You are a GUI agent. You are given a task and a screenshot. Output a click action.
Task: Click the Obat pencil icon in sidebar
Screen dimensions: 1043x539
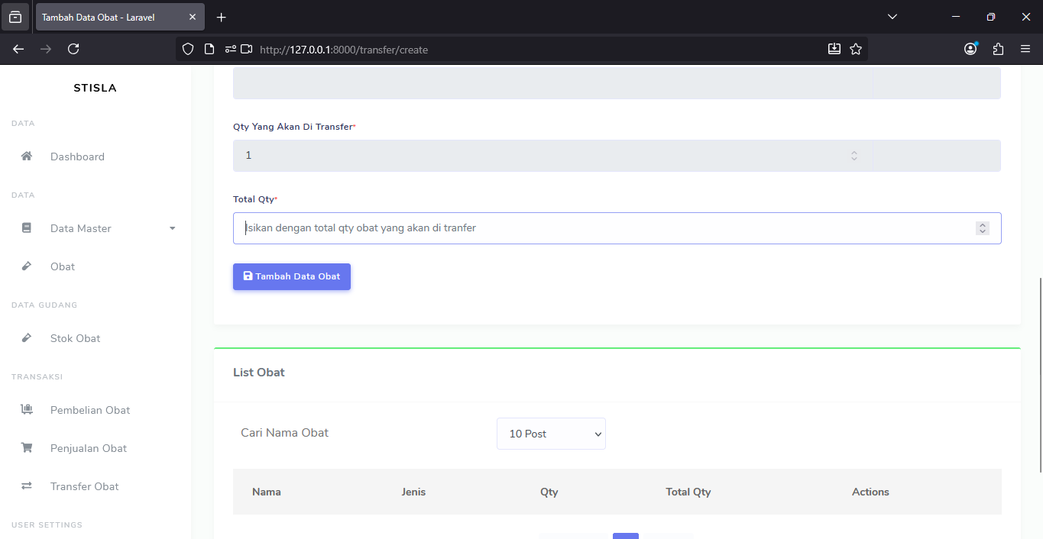click(27, 266)
